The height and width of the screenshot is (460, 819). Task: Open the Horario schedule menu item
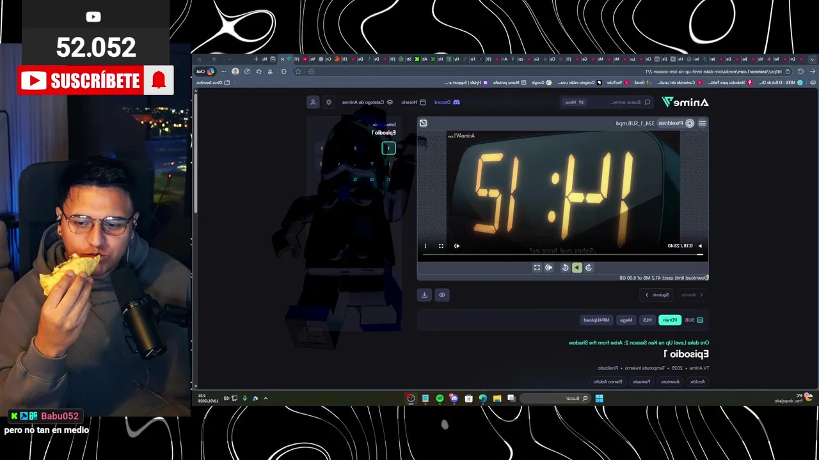tap(413, 102)
